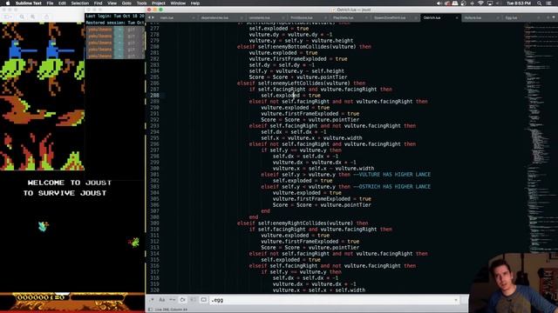
Task: Open the File menu
Action: [50, 3]
